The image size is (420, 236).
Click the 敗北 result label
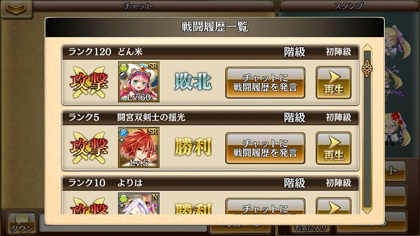click(x=193, y=82)
